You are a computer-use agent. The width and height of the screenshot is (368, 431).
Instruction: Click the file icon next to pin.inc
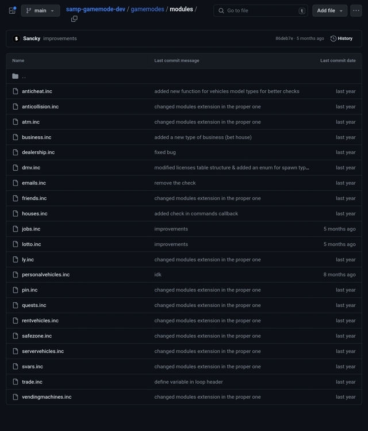tap(16, 290)
